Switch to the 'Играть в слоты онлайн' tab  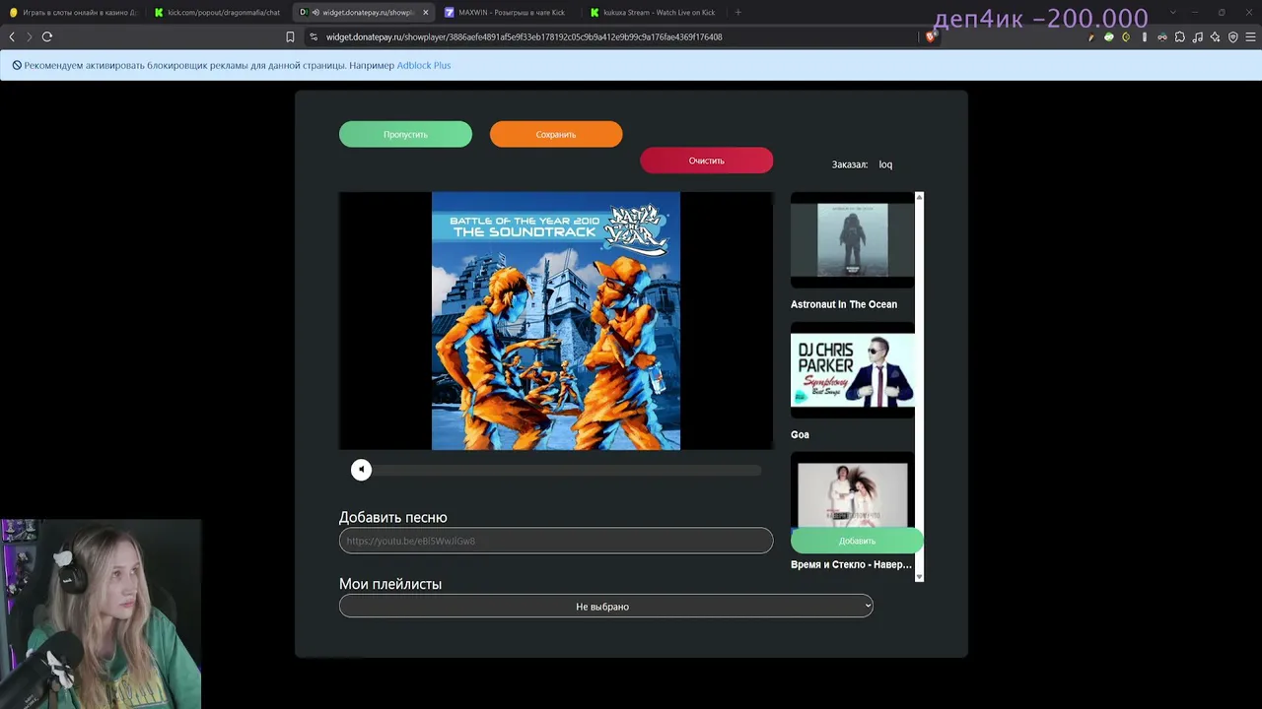(74, 13)
